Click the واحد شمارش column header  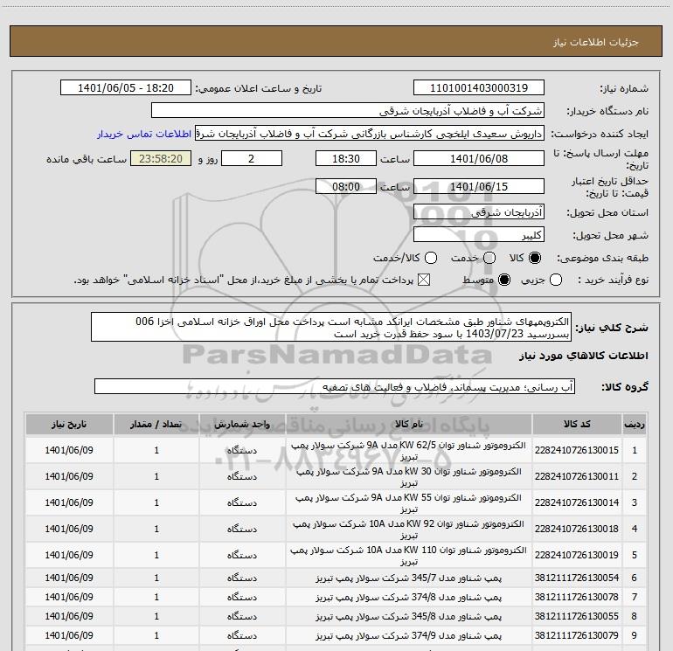pos(242,425)
